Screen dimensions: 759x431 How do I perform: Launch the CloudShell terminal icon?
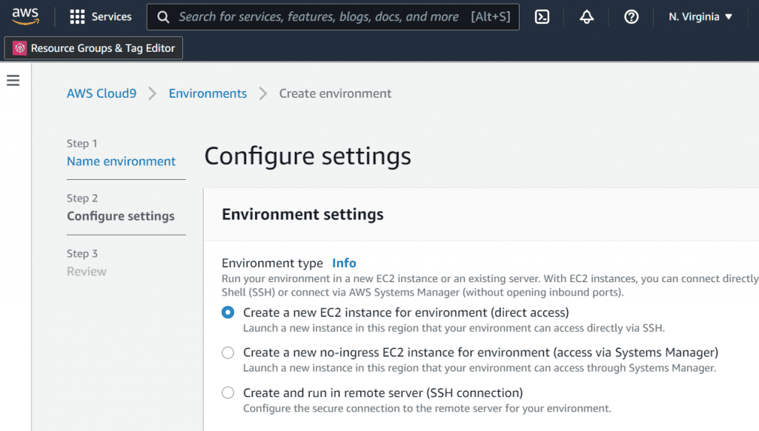coord(542,16)
